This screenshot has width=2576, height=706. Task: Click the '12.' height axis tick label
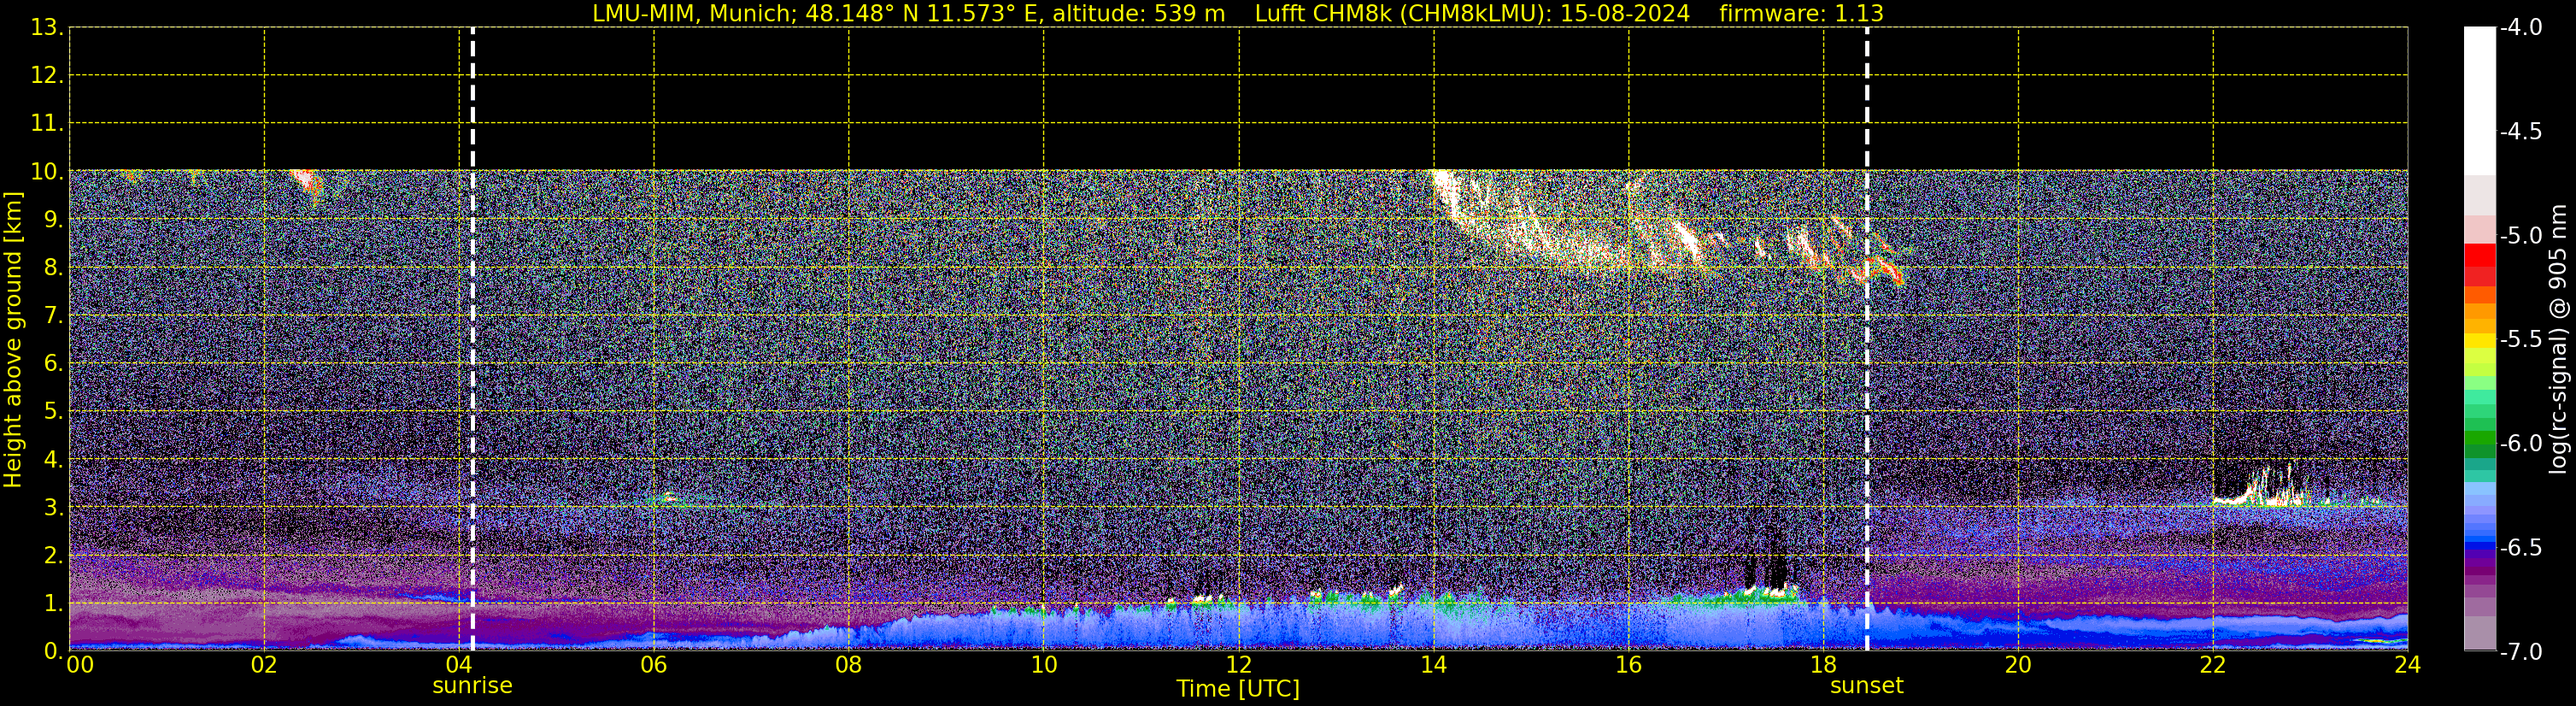coord(47,75)
